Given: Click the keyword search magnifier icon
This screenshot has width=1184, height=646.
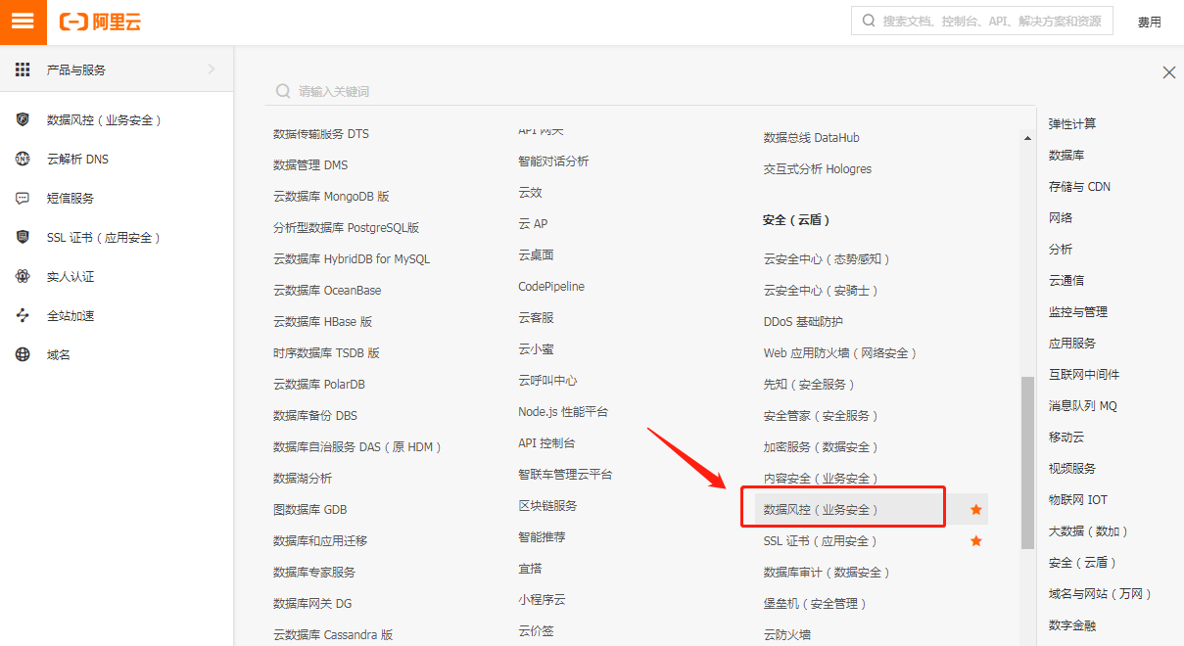Looking at the screenshot, I should pyautogui.click(x=283, y=91).
